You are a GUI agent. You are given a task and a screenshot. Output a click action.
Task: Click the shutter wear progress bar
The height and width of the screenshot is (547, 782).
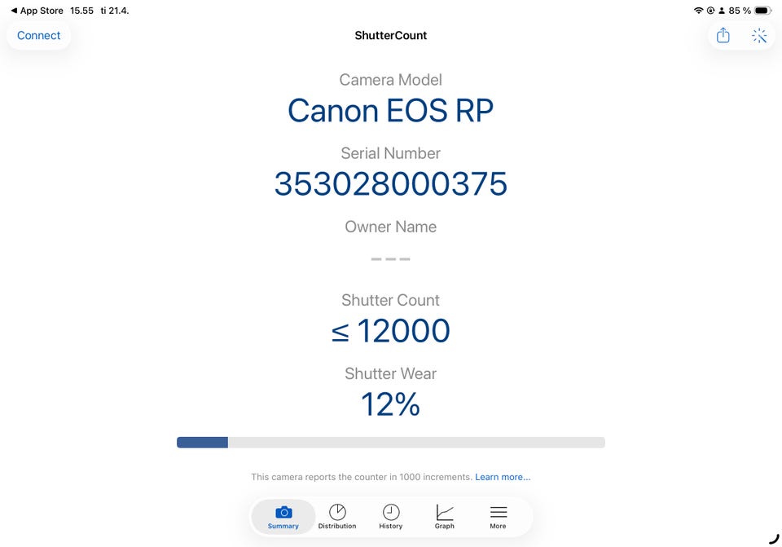coord(391,443)
